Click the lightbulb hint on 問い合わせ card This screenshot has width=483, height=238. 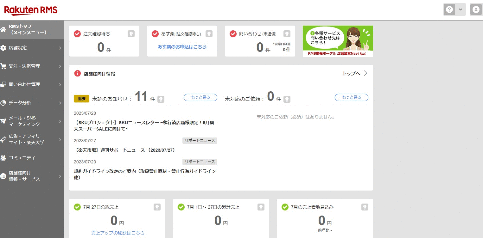(x=287, y=34)
